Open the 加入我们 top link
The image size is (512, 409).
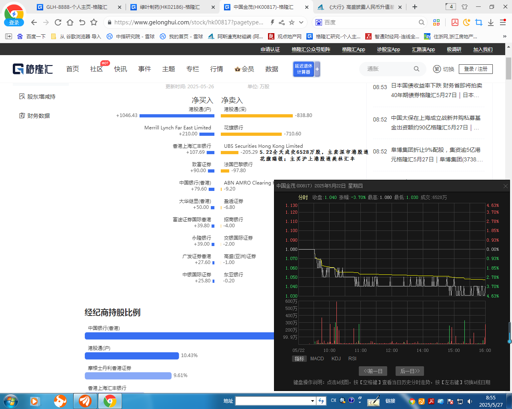(x=483, y=50)
